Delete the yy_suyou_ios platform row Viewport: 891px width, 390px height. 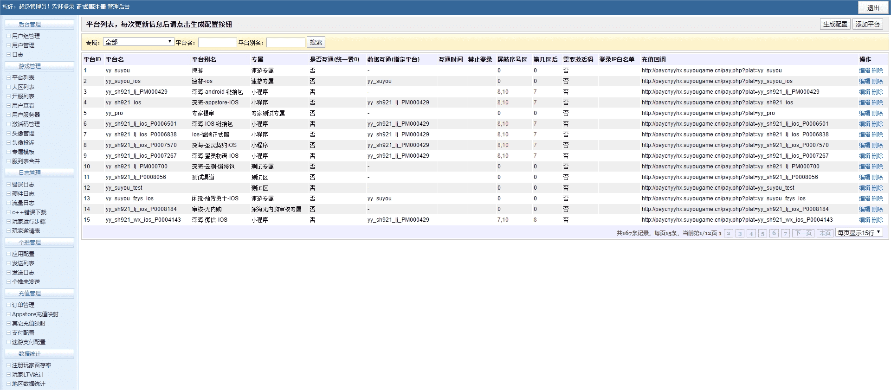point(877,81)
